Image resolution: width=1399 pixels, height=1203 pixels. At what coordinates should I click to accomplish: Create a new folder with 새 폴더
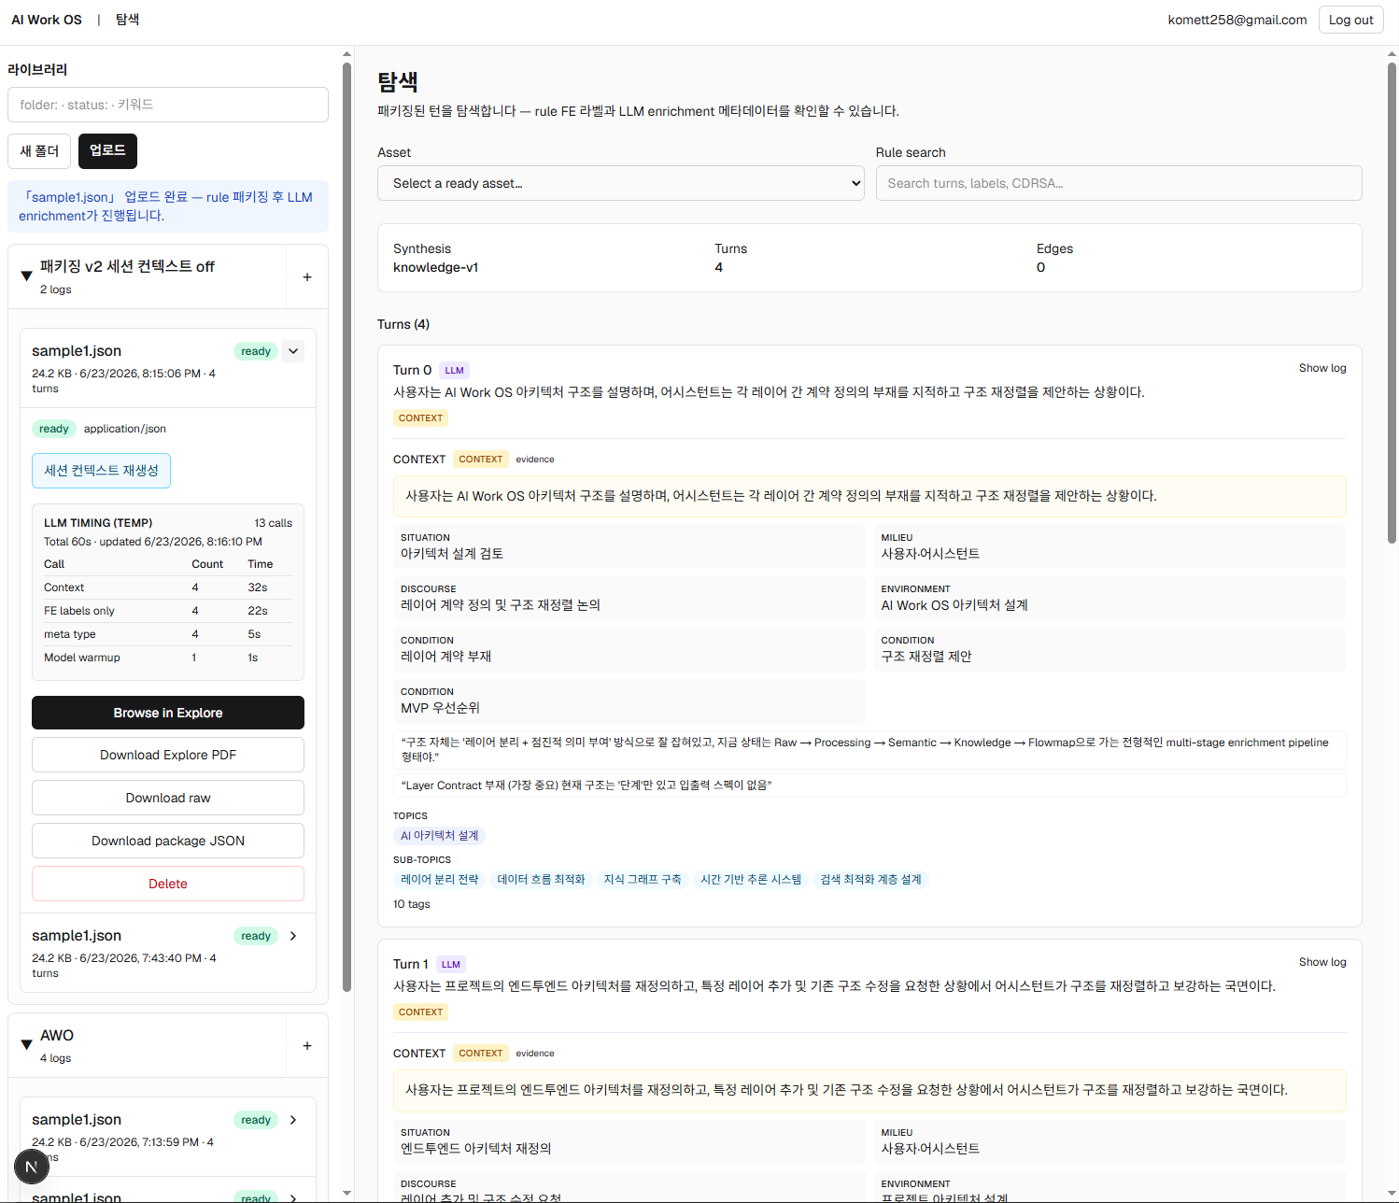(x=39, y=151)
